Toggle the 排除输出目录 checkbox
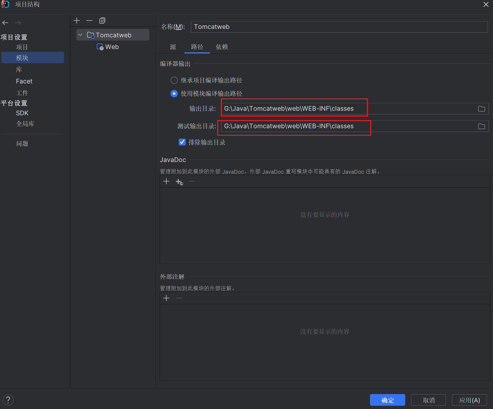This screenshot has height=409, width=493. (182, 142)
